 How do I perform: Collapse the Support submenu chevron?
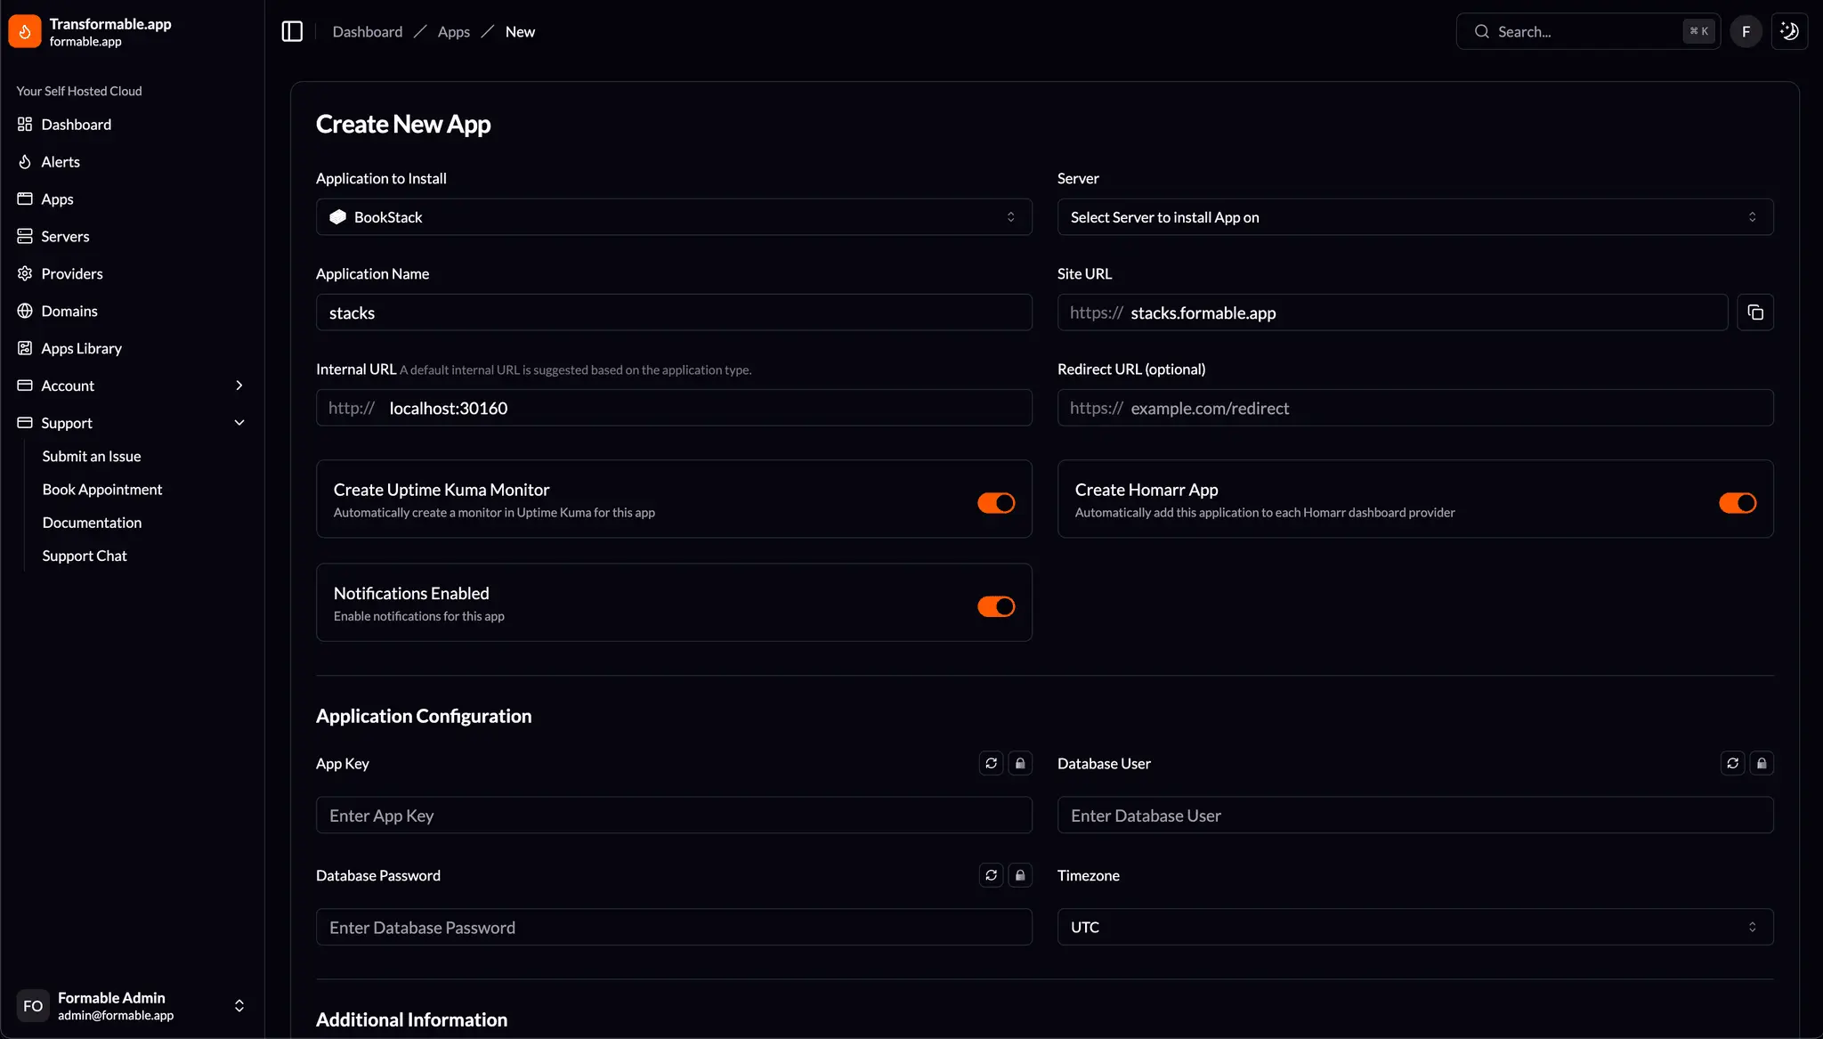pos(239,423)
